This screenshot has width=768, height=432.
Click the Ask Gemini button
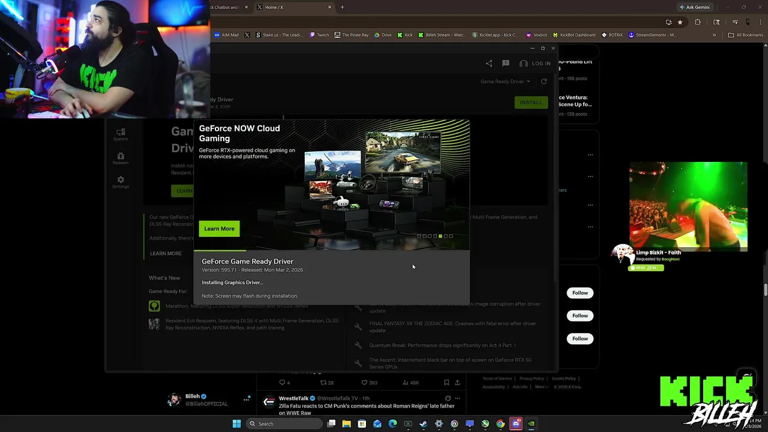coord(694,7)
